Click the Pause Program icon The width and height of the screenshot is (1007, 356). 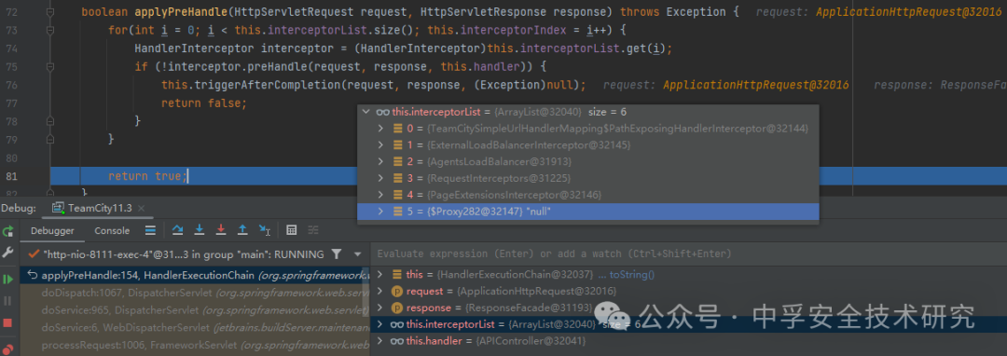coord(7,300)
